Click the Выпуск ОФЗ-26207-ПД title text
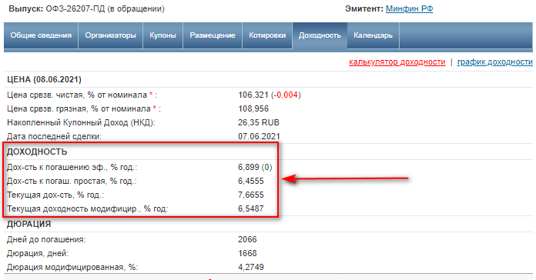 (x=87, y=9)
